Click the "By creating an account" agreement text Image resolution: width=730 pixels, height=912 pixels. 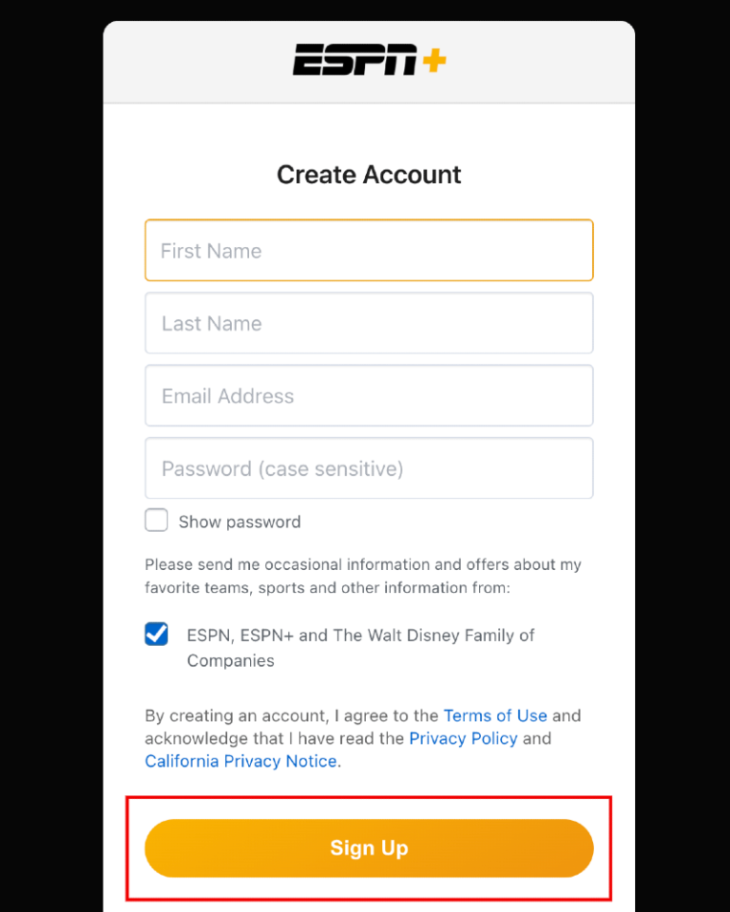291,715
